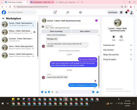Open the Facebook menu grid icon
Screen dimensions: 137x110
(121, 12)
